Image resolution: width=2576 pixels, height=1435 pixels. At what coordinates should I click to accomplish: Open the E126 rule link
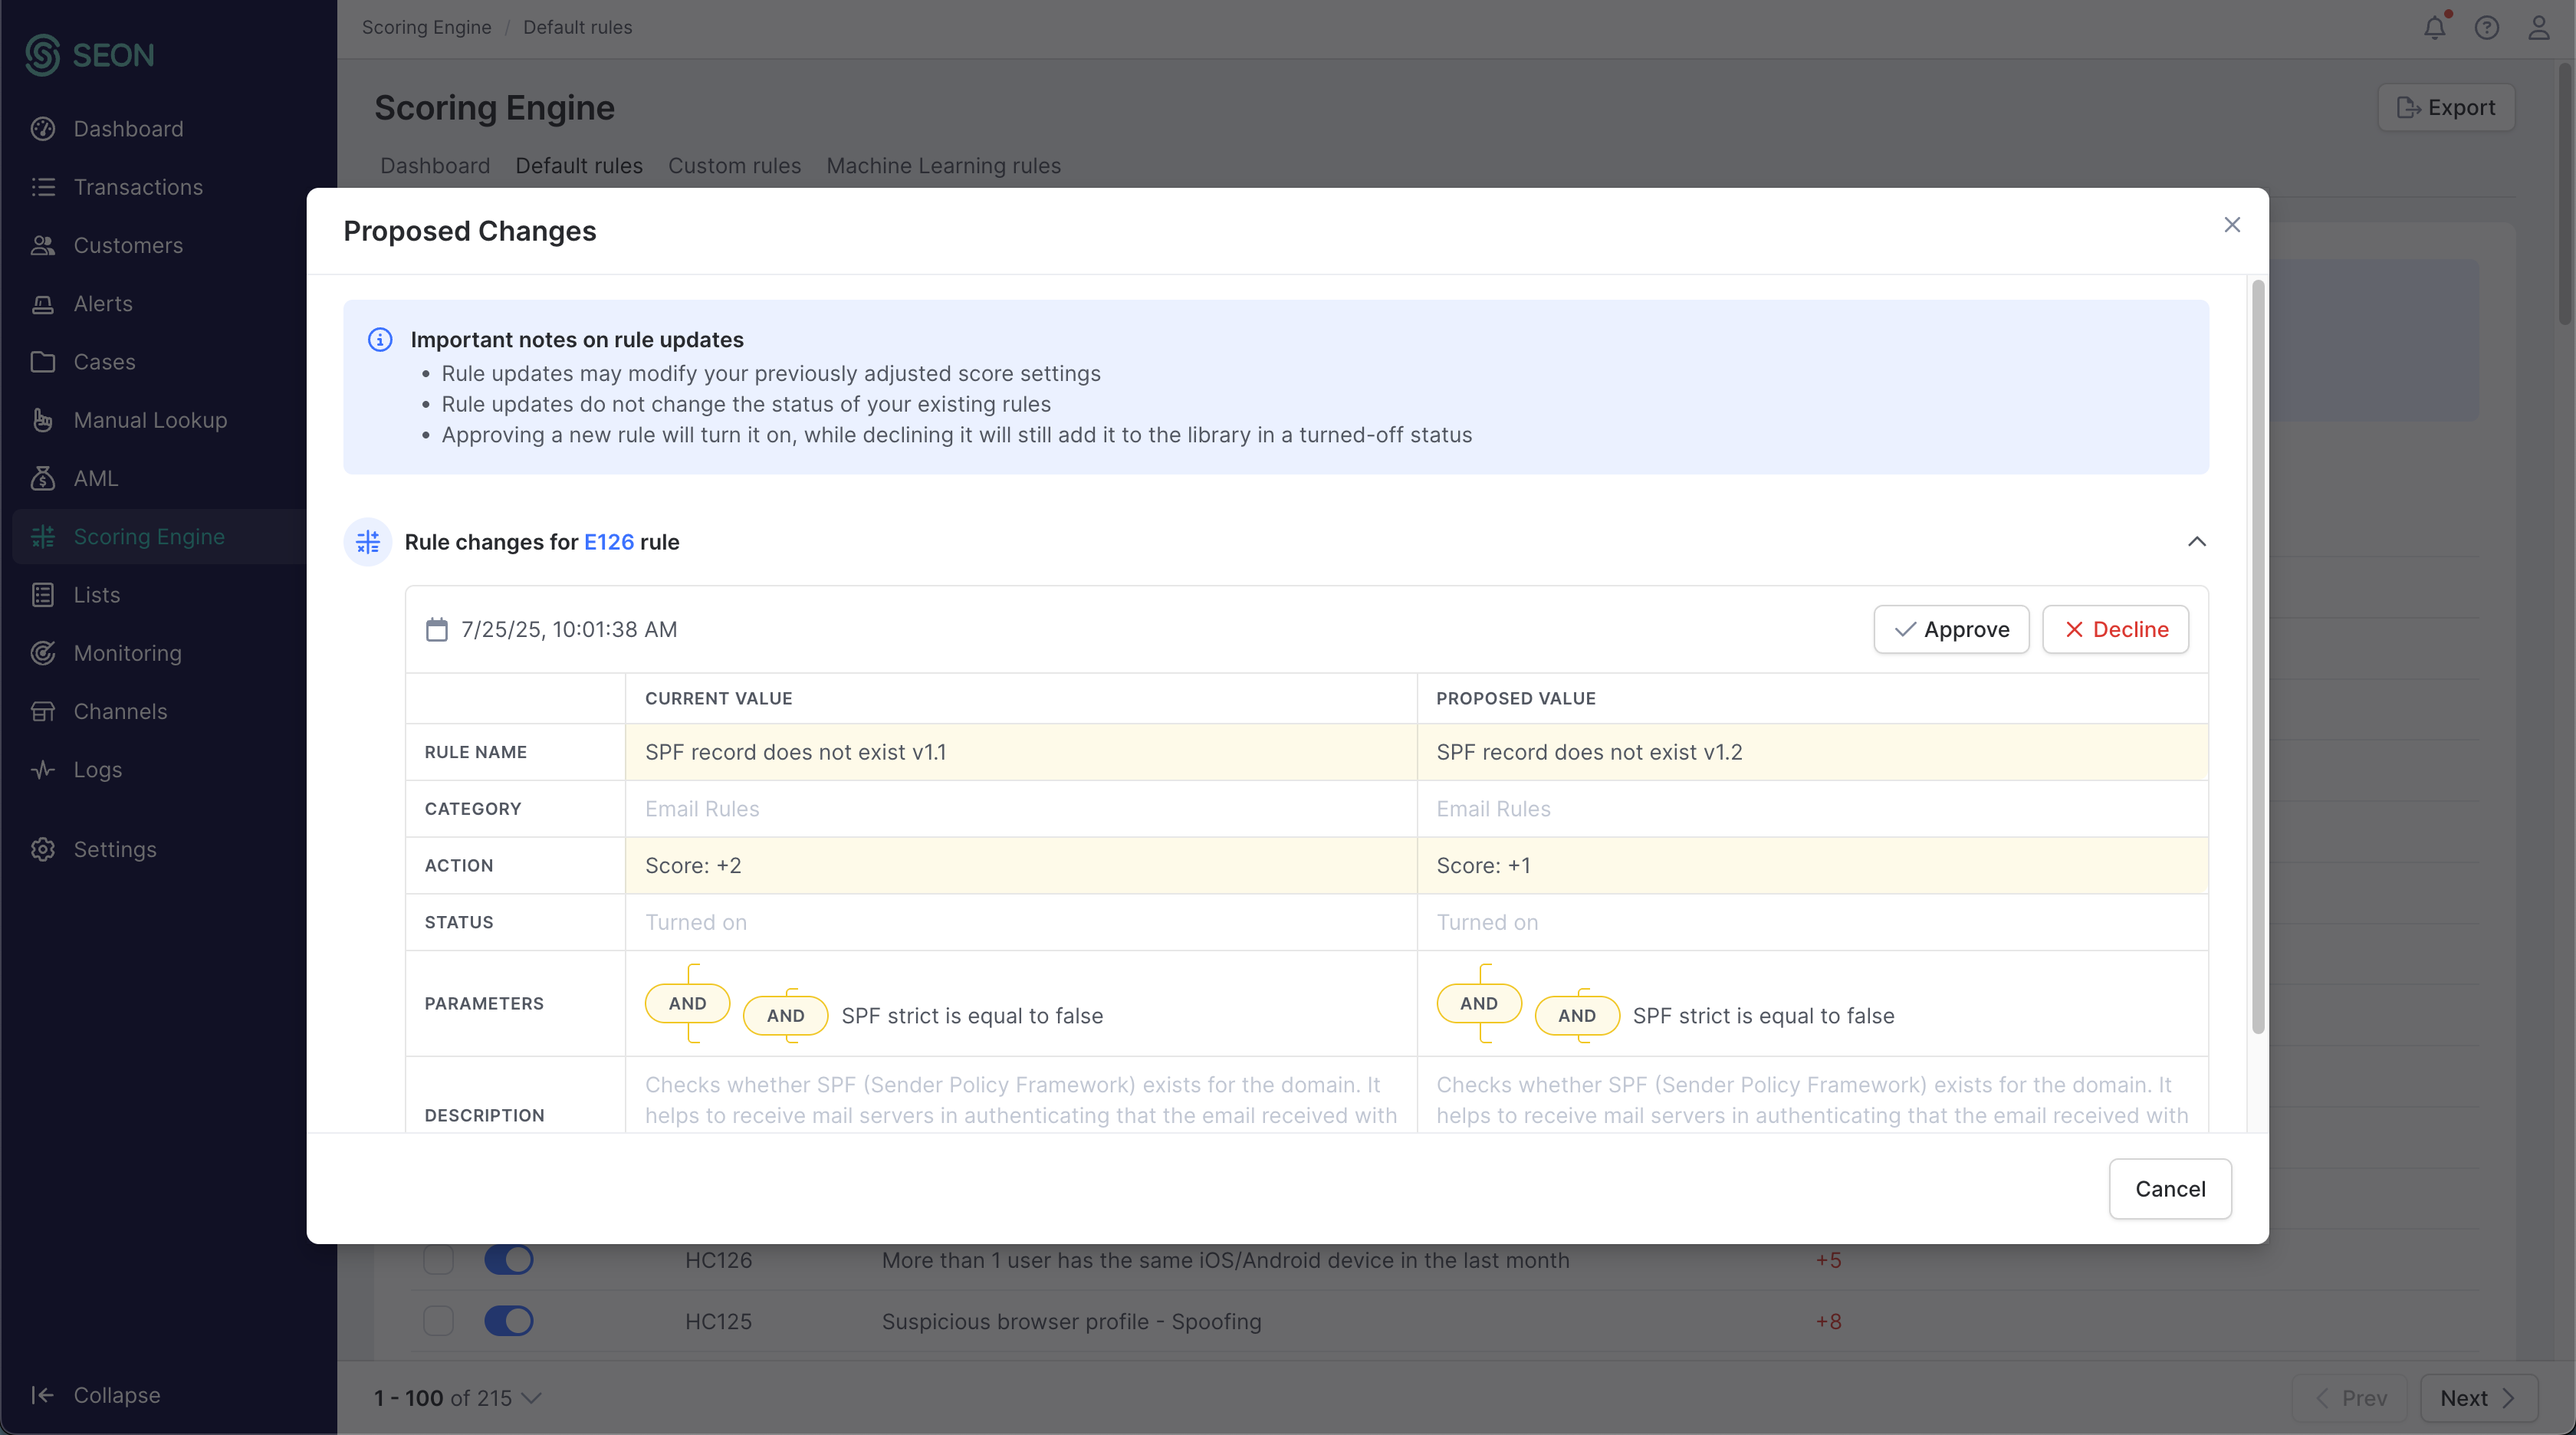609,542
